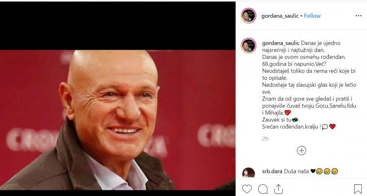Click the black heart in srb.dara comment
Viewport: 367px width, 196px height.
(x=313, y=171)
